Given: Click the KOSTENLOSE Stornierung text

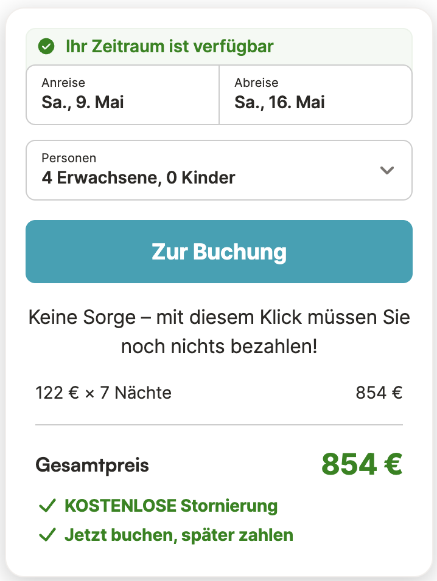Looking at the screenshot, I should point(171,506).
